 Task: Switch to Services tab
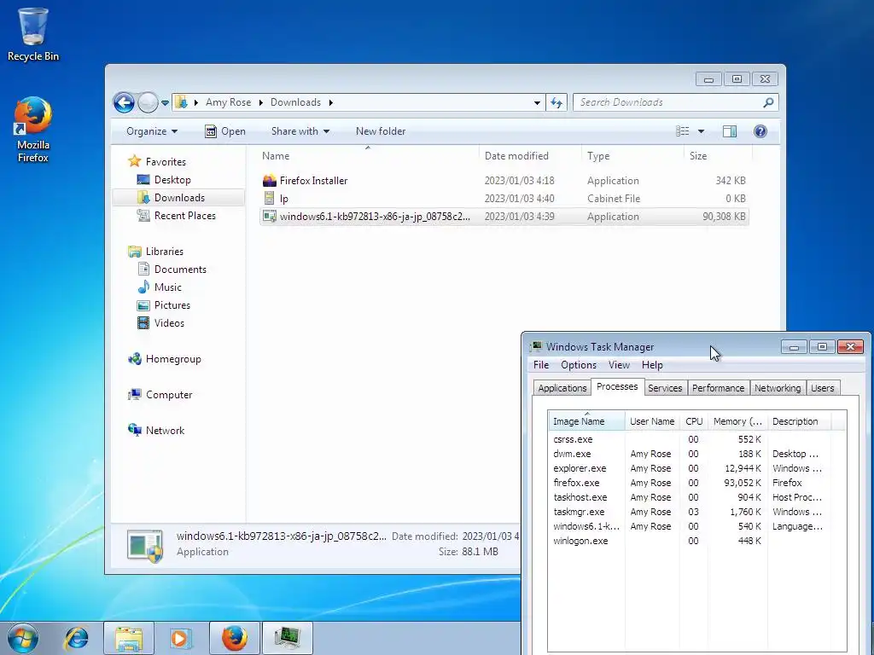pos(665,388)
